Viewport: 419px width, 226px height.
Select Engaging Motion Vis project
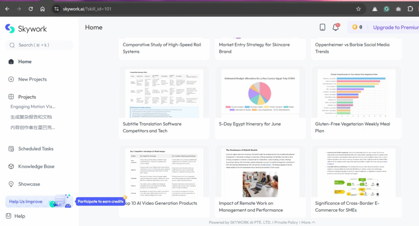(x=33, y=106)
